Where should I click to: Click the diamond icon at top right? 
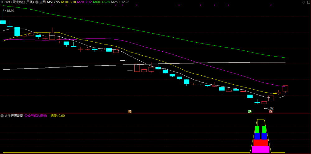(x=304, y=2)
